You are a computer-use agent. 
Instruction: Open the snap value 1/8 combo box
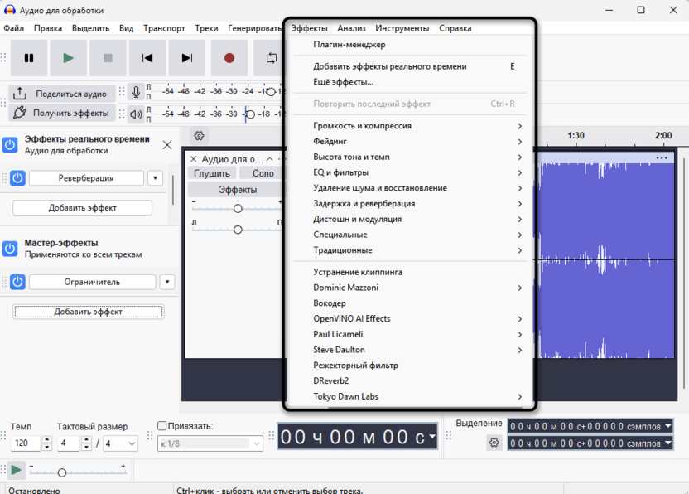tap(210, 443)
